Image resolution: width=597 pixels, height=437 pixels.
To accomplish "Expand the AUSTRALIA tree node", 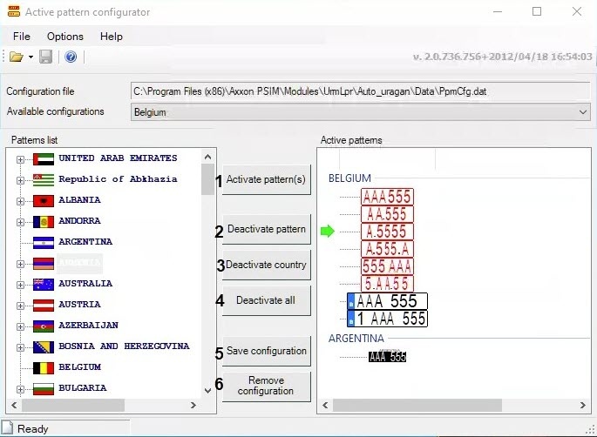I will click(x=20, y=285).
